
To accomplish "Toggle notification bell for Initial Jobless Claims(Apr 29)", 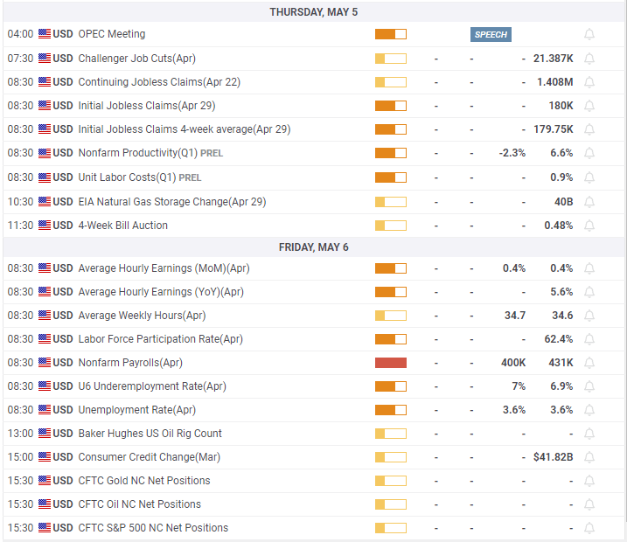I will click(589, 106).
